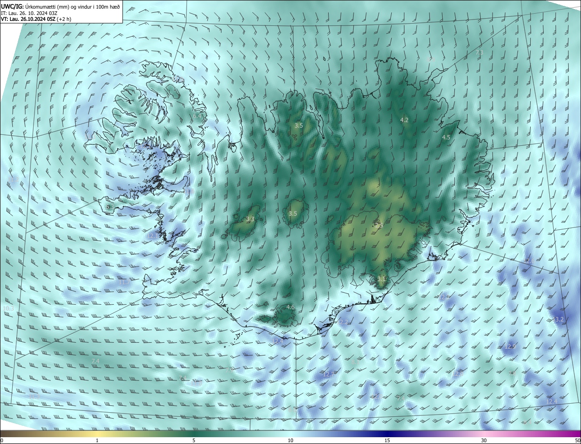Click the 1 tick label on the colour scale
This screenshot has height=444, width=581.
click(97, 441)
